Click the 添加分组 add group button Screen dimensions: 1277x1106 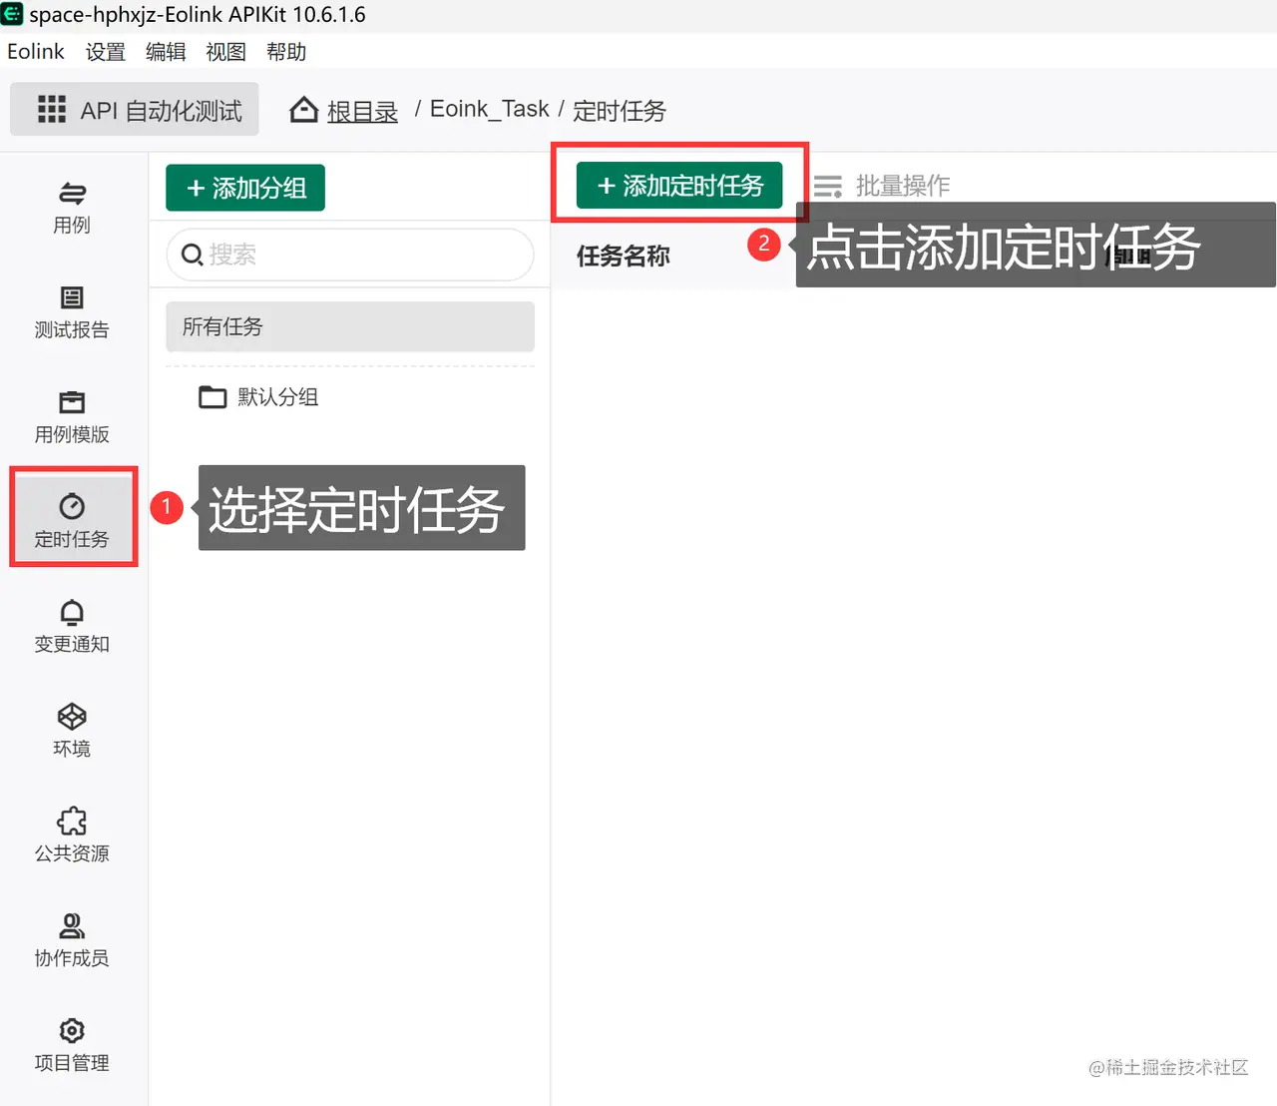coord(245,188)
